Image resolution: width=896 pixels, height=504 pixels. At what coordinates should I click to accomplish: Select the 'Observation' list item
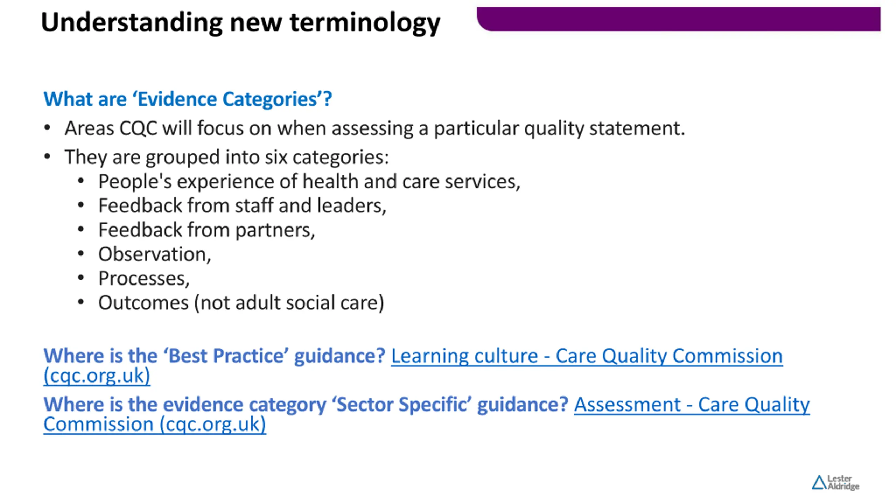tap(155, 254)
